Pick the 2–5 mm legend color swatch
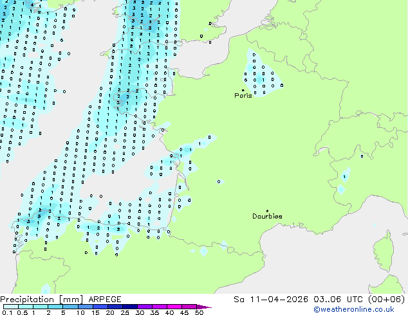This screenshot has width=408, height=315. [x=55, y=307]
